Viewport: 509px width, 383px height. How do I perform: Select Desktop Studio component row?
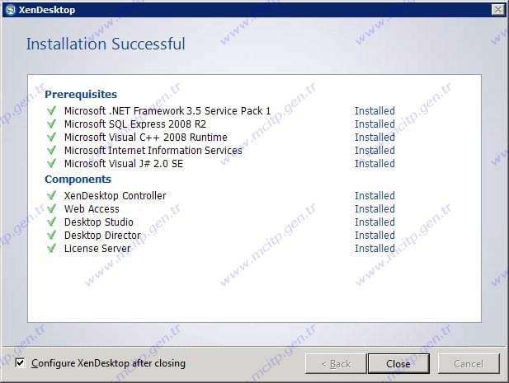(x=221, y=222)
